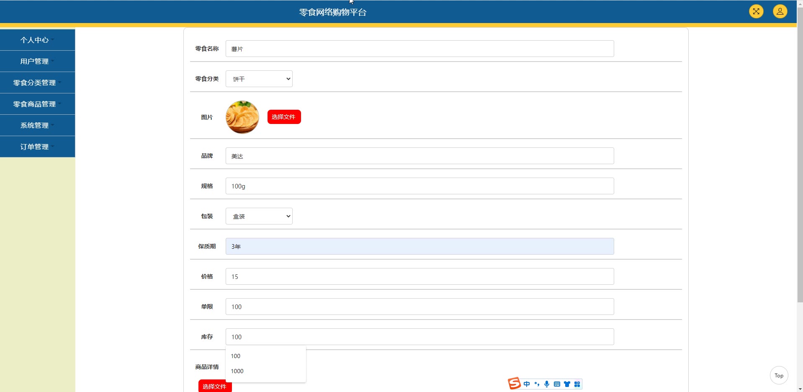Open 个人中心 in the sidebar
Image resolution: width=803 pixels, height=392 pixels.
click(38, 40)
